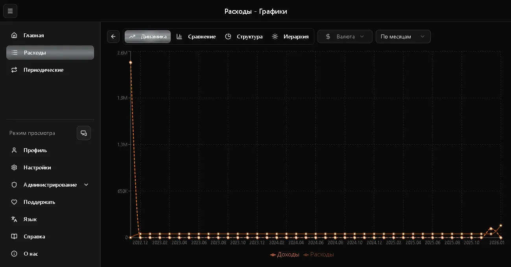Image resolution: width=511 pixels, height=267 pixels.
Task: Click the translate icon for Язык
Action: click(x=14, y=219)
